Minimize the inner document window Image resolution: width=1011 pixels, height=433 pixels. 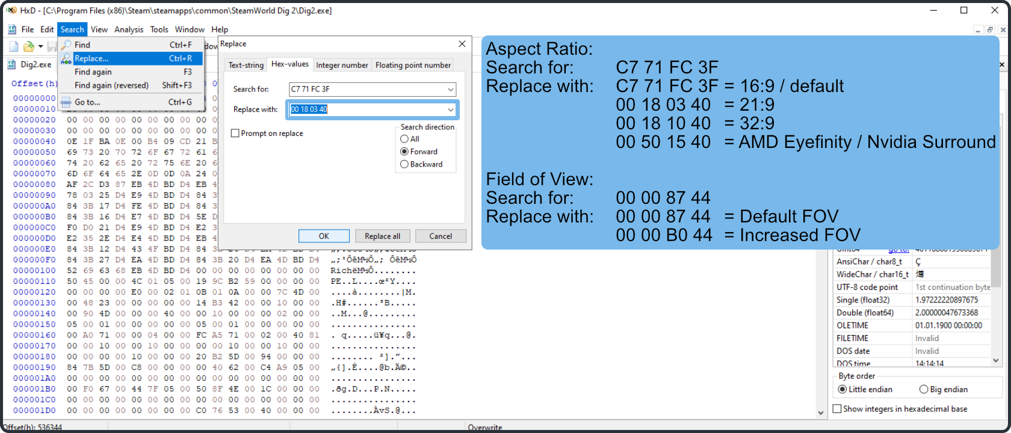[x=979, y=29]
